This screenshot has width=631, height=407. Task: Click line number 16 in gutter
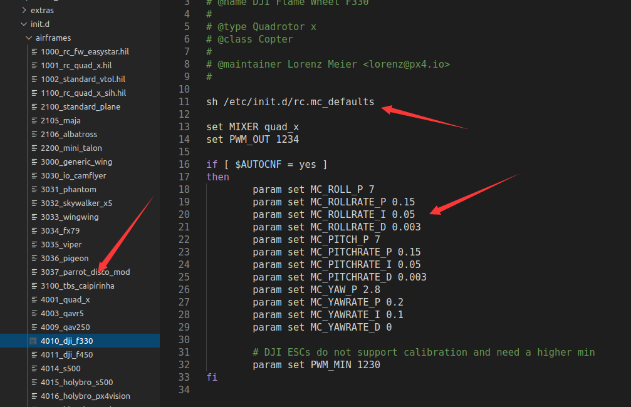point(184,165)
